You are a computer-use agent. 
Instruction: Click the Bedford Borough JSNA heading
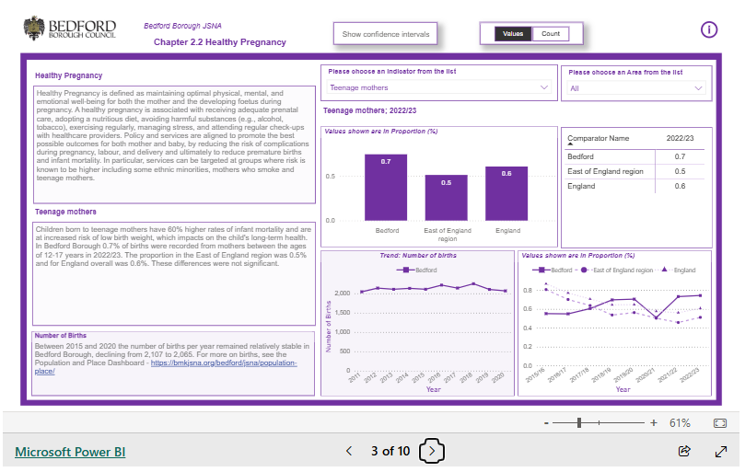click(182, 26)
